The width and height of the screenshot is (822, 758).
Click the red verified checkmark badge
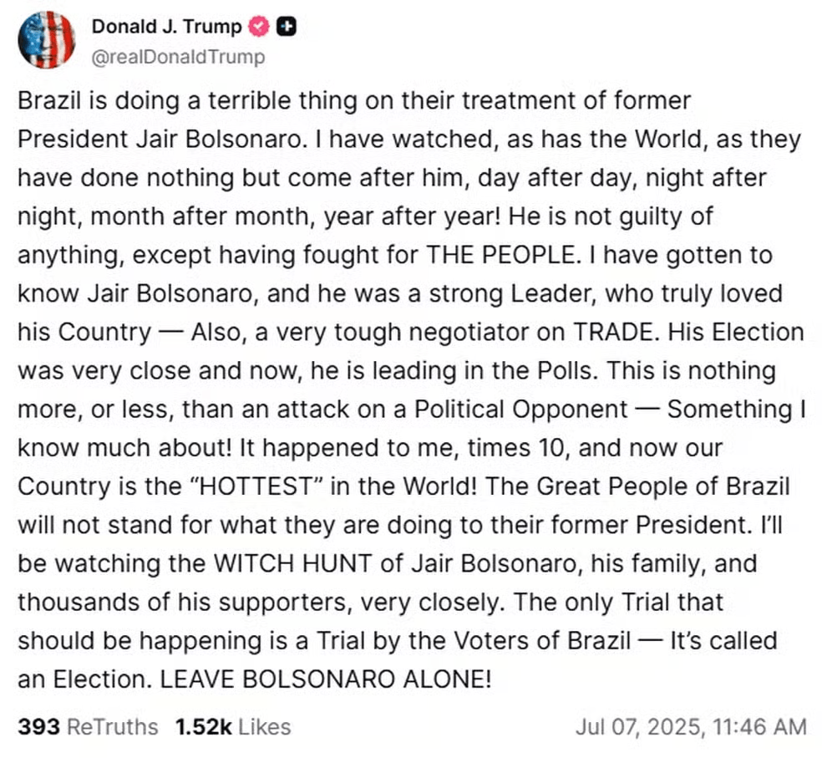pyautogui.click(x=259, y=27)
